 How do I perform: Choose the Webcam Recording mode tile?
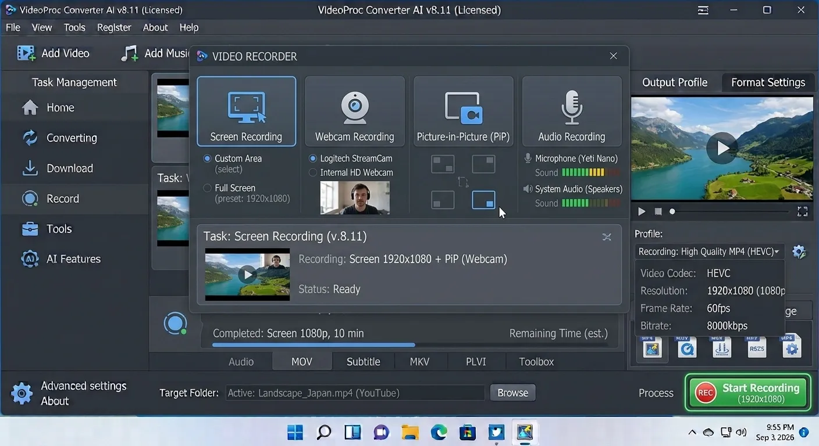tap(355, 111)
